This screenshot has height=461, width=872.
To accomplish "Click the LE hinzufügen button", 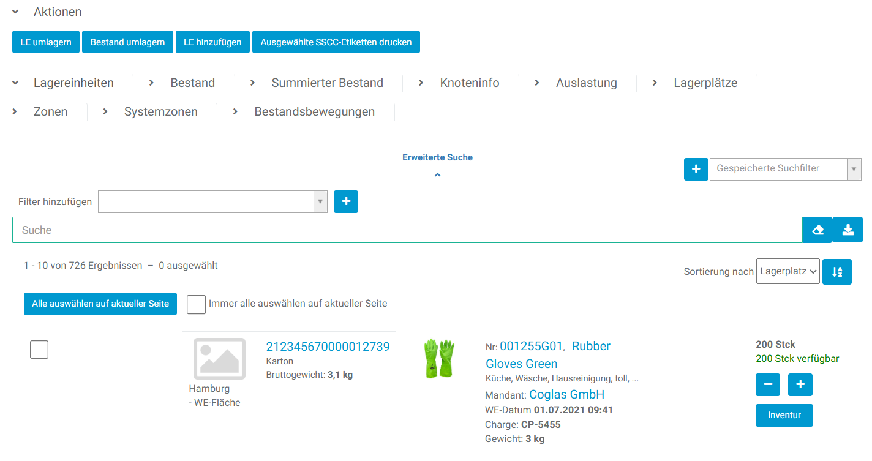I will click(212, 42).
